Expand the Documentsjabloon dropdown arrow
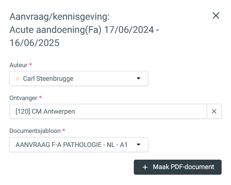 (x=139, y=145)
